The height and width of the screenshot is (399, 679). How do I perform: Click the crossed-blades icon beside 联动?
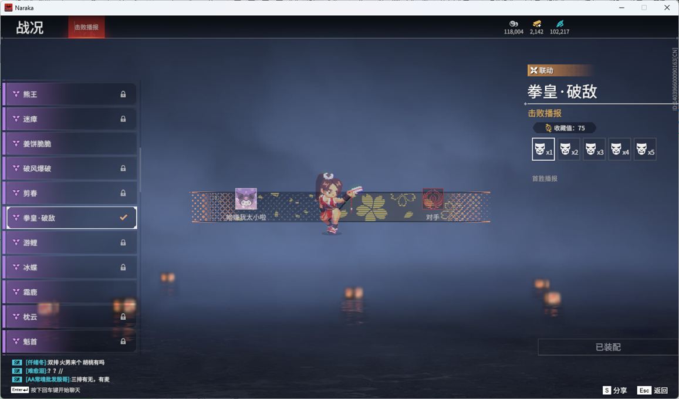[x=534, y=70]
